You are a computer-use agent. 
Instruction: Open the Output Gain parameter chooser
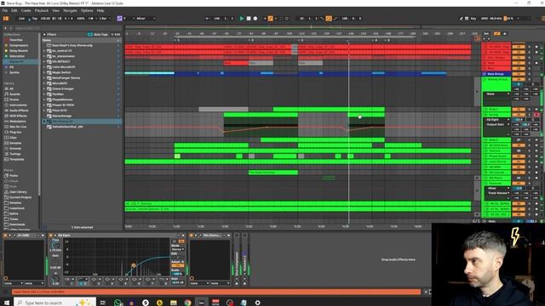497,124
